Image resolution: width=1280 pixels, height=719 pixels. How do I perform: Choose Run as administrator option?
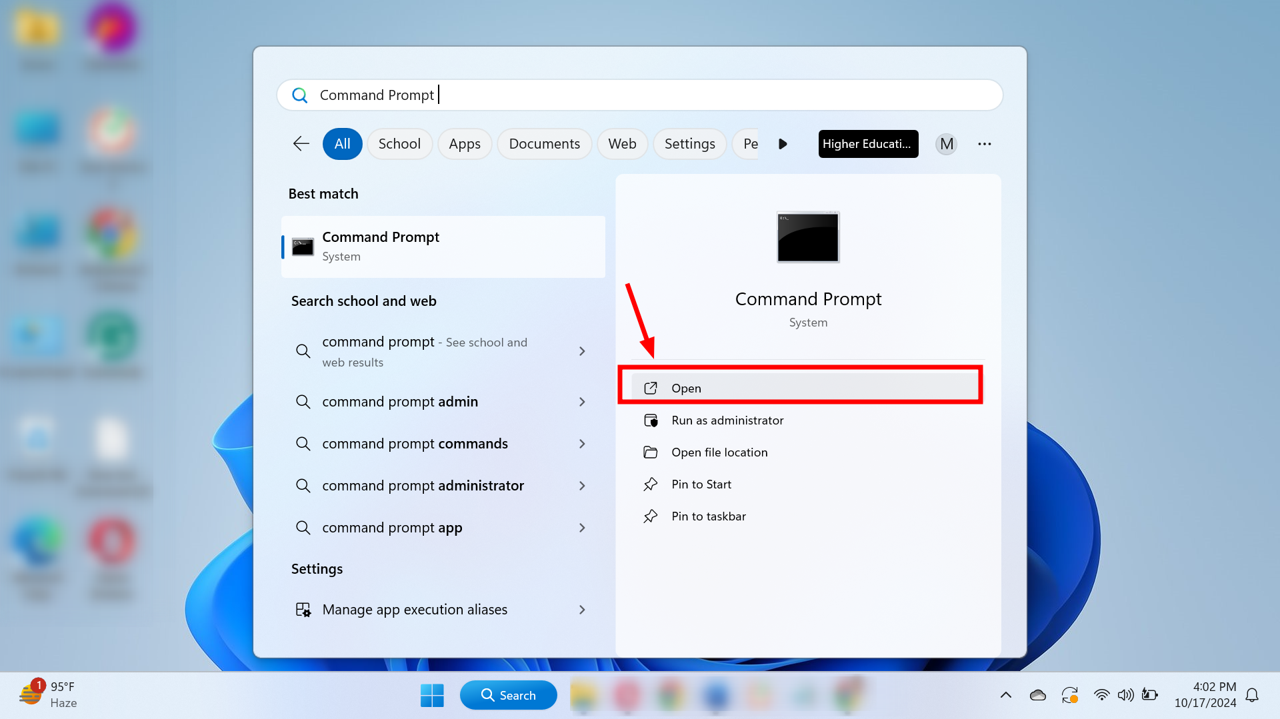click(727, 420)
